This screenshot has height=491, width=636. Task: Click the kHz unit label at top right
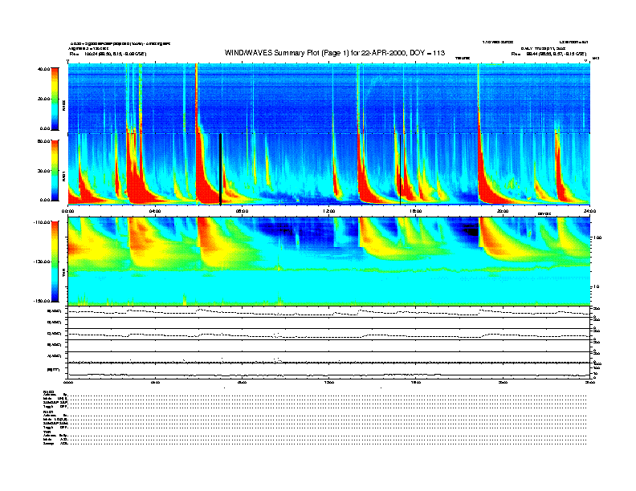595,58
